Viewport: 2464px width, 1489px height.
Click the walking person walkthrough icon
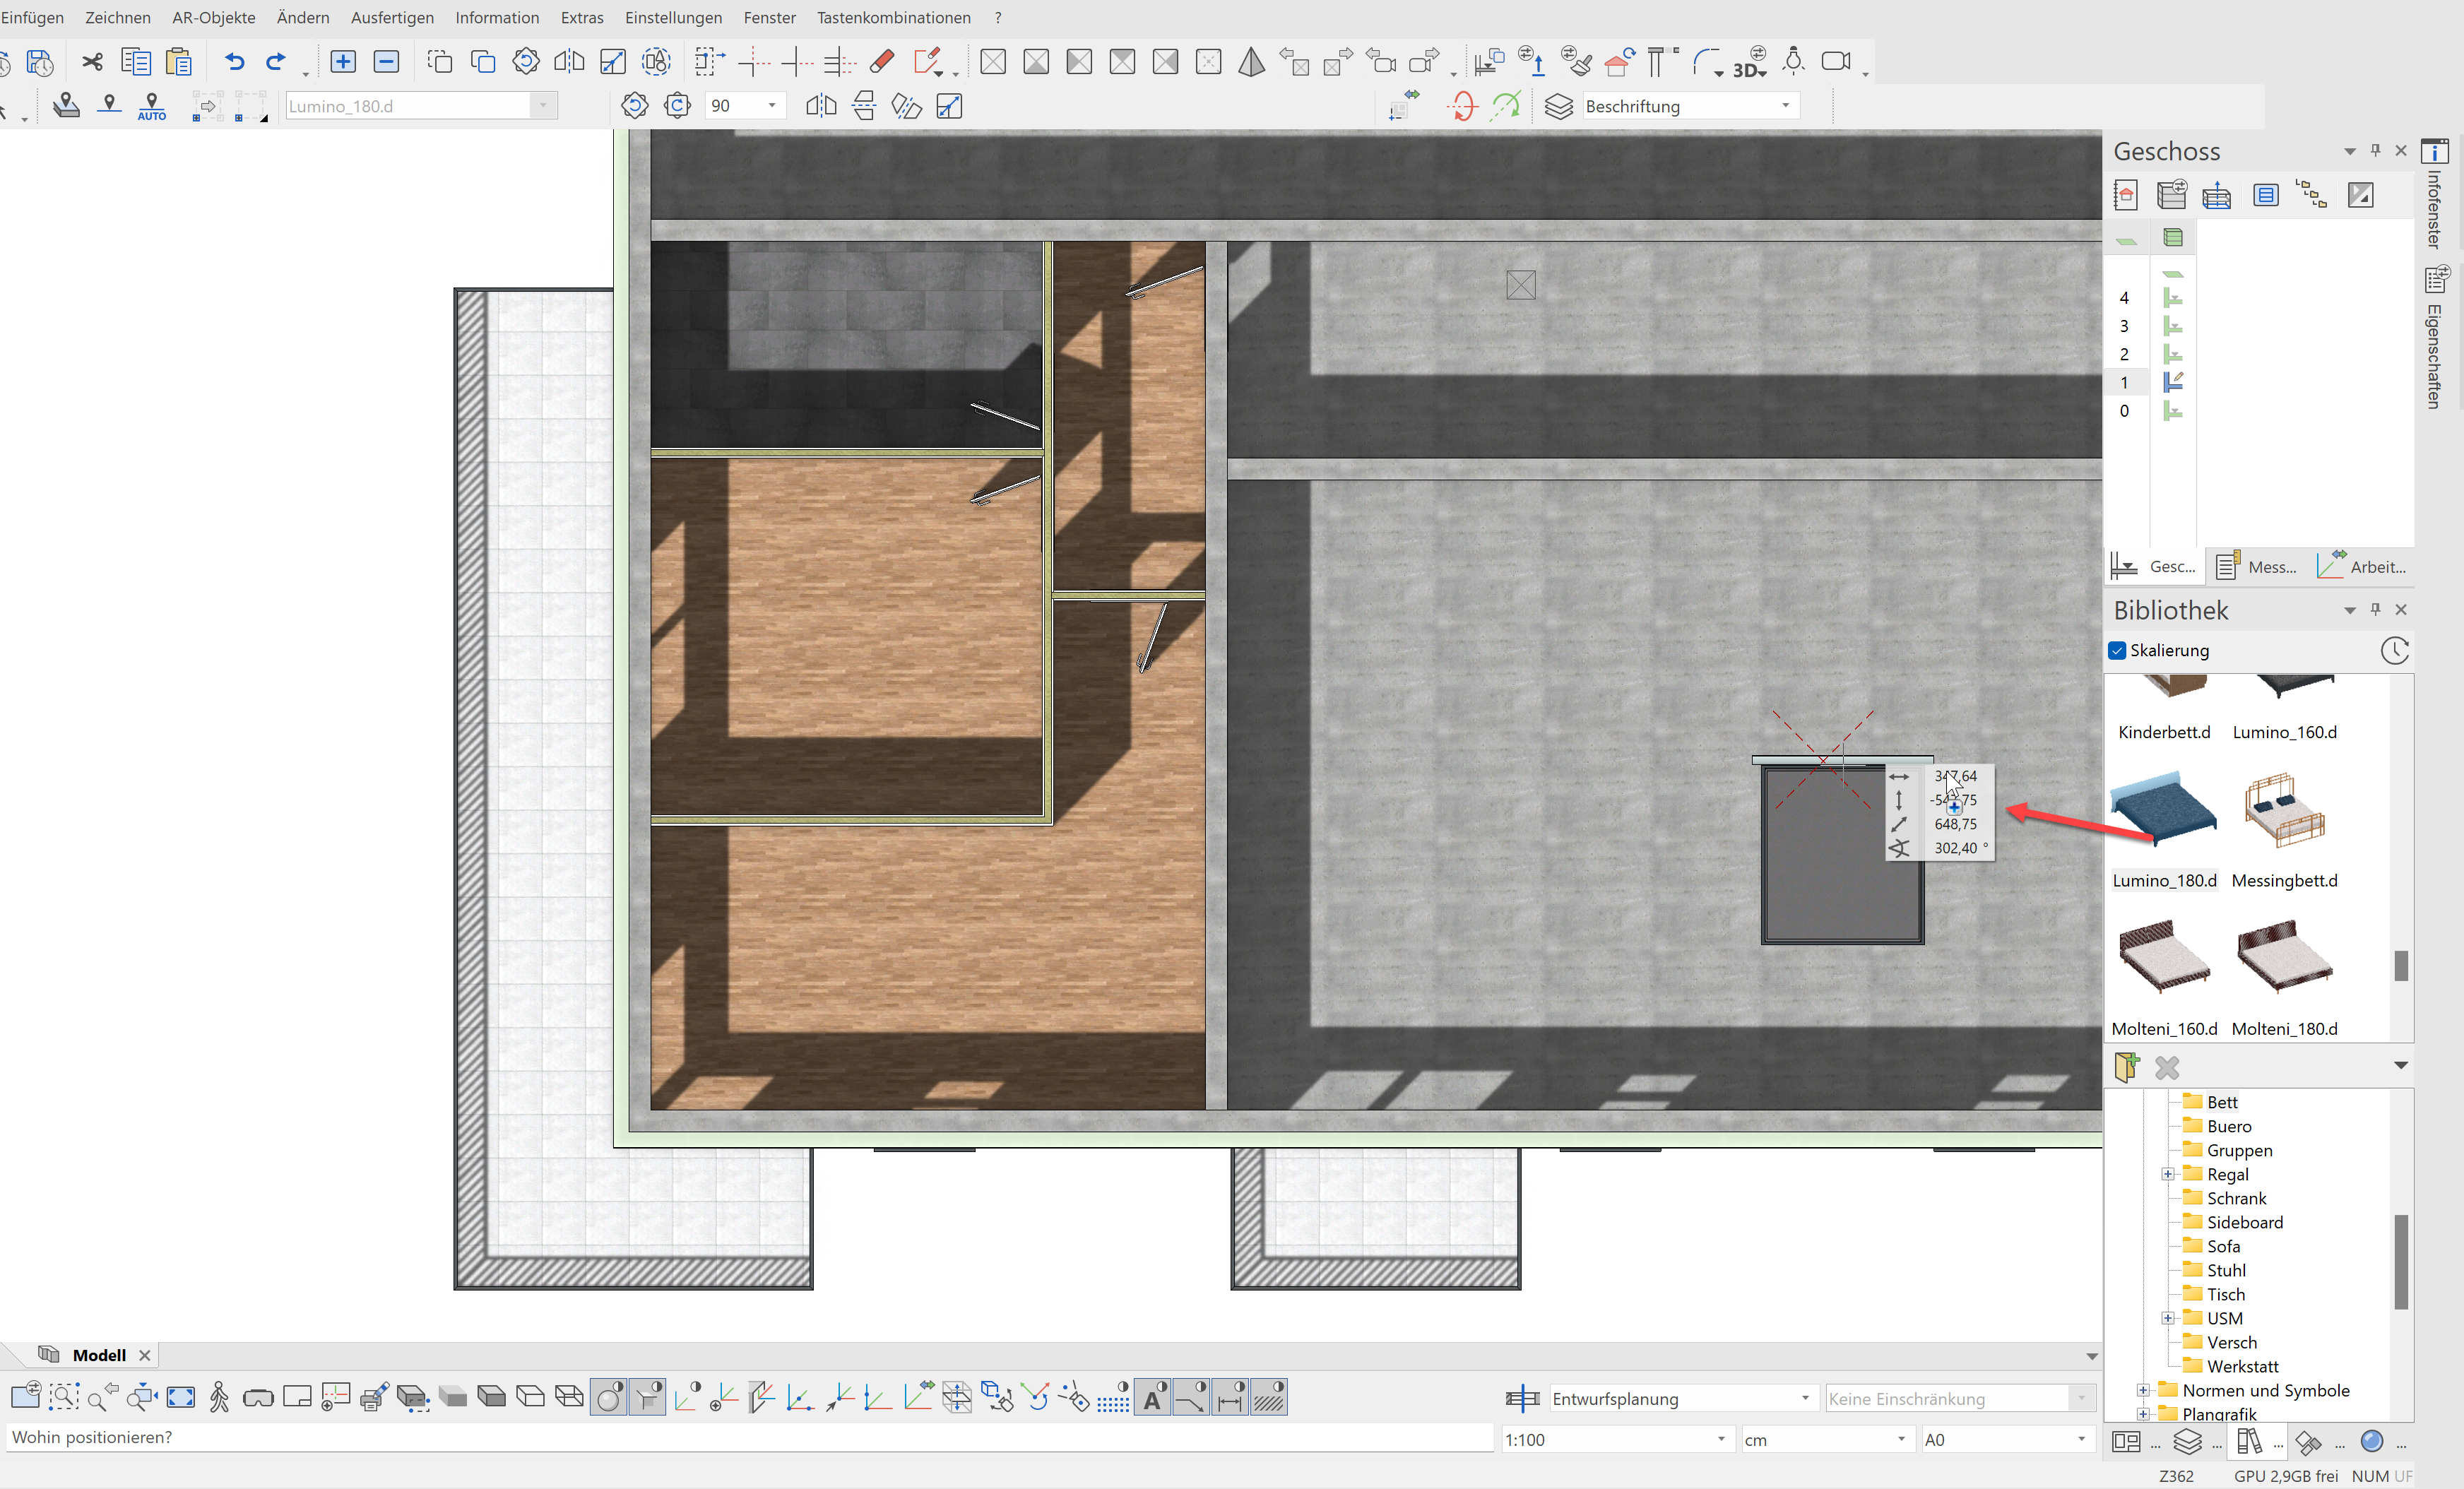[219, 1397]
